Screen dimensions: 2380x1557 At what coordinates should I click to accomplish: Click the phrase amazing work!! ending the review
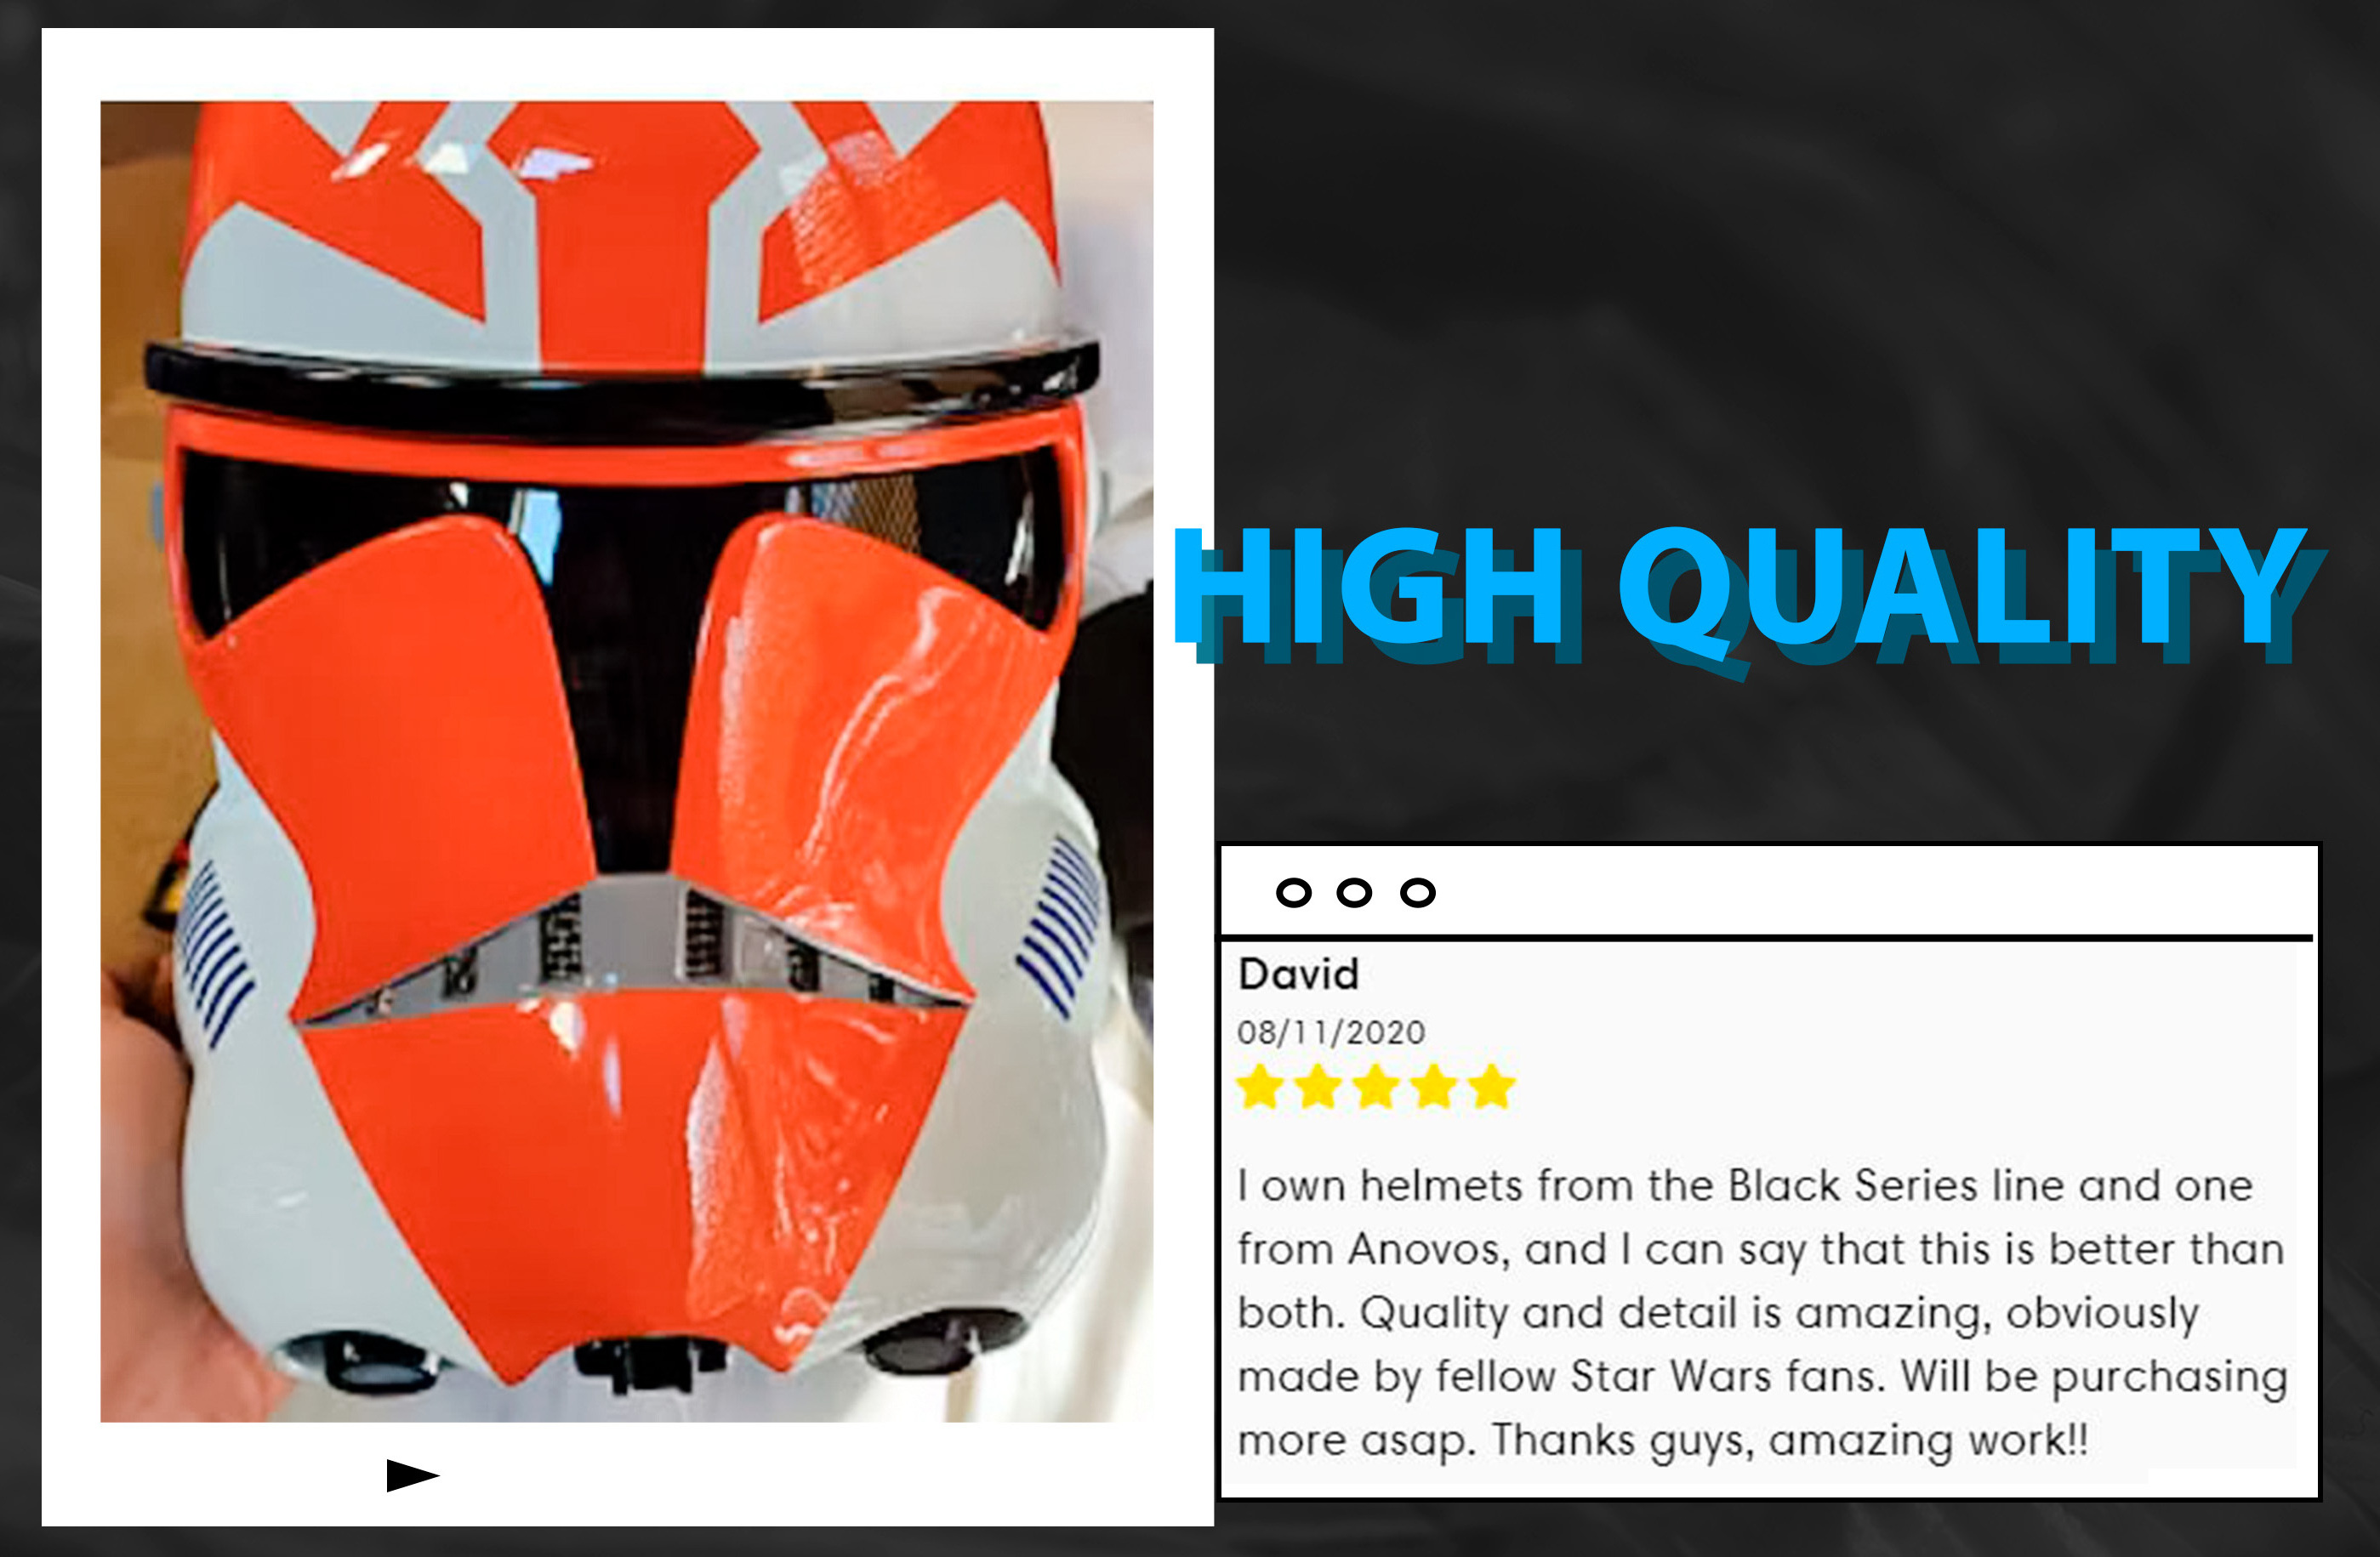point(1928,1441)
